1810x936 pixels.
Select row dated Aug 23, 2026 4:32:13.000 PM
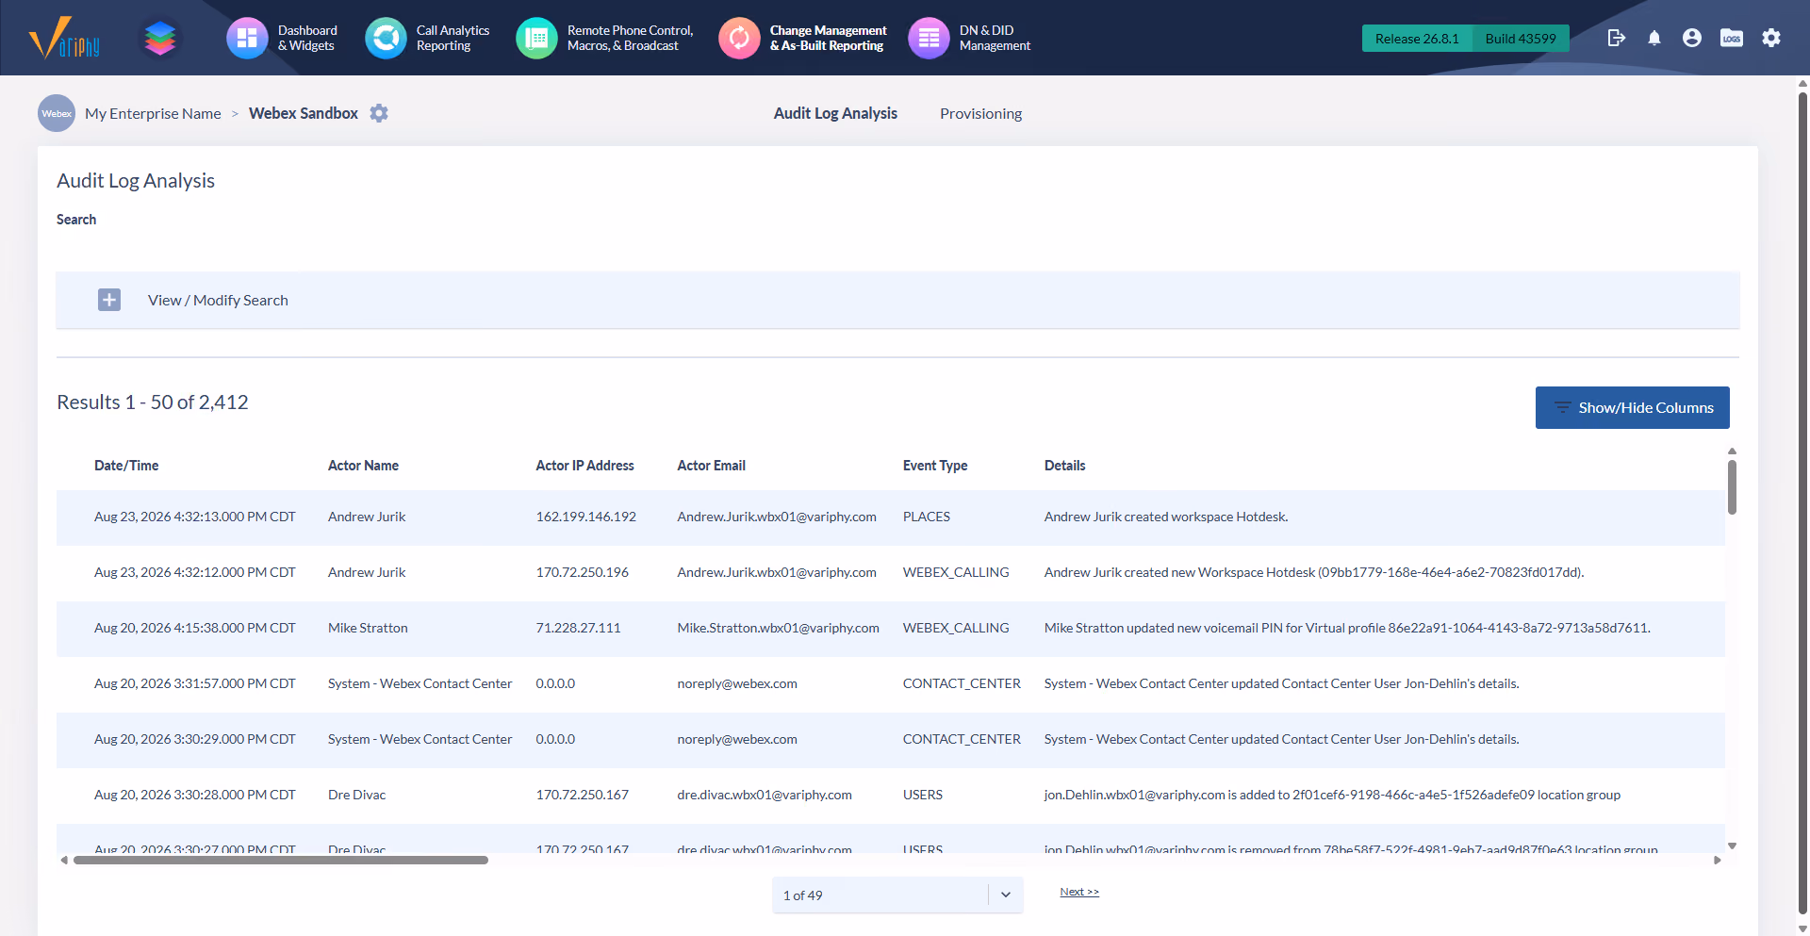pos(891,517)
